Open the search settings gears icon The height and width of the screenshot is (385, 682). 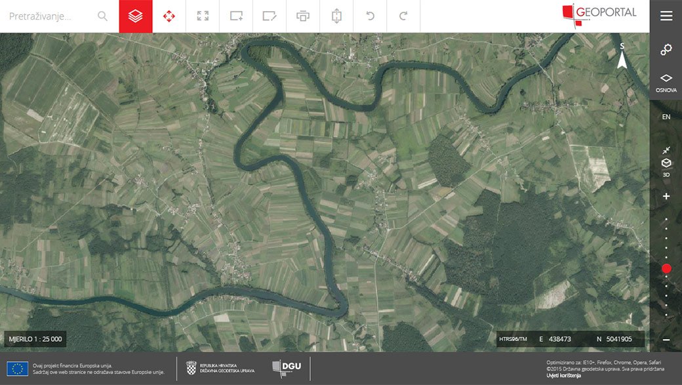point(666,49)
